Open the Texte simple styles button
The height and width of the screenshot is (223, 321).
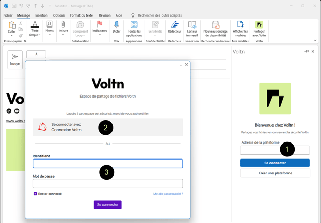point(35,29)
